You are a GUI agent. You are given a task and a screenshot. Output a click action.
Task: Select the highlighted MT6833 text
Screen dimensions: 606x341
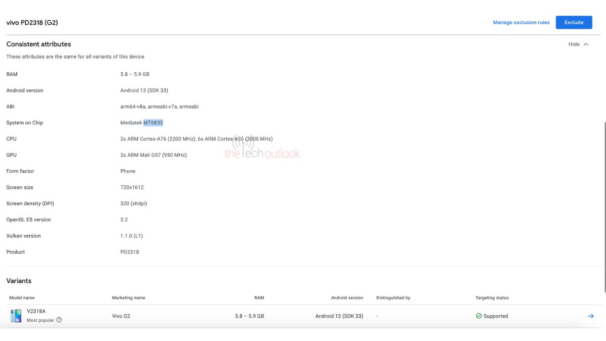tap(153, 123)
